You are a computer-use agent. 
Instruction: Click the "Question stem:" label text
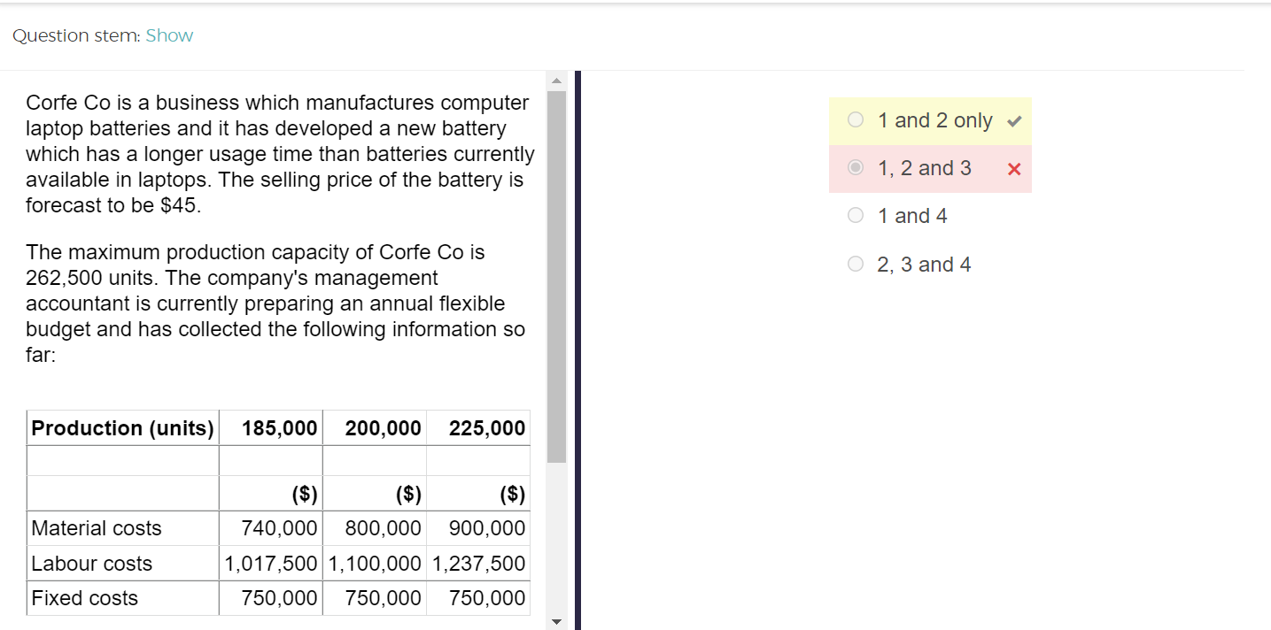pos(76,35)
